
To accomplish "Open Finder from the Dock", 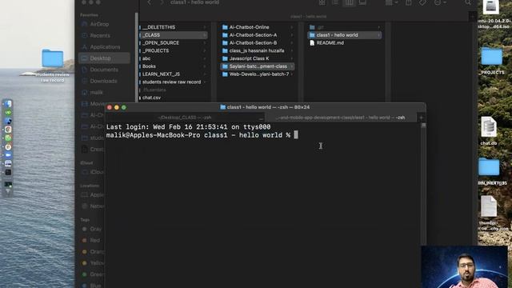I will (8, 104).
